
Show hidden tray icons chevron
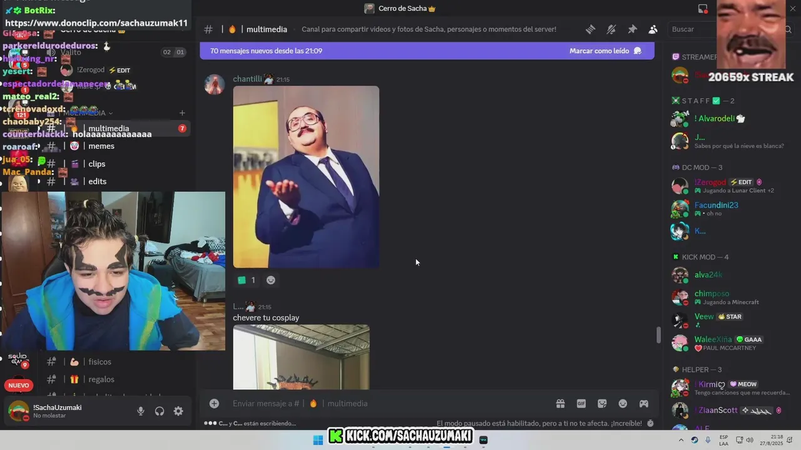681,440
